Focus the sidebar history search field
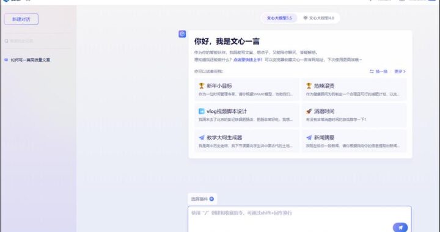The image size is (440, 232). (38, 41)
